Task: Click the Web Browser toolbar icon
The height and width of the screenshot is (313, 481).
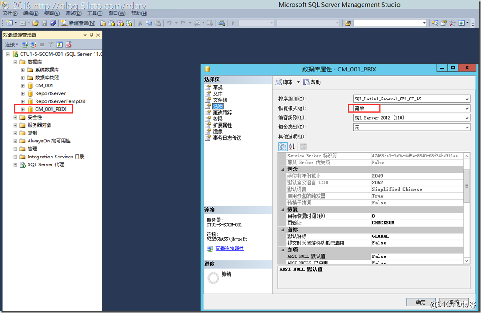Action: pos(461,23)
